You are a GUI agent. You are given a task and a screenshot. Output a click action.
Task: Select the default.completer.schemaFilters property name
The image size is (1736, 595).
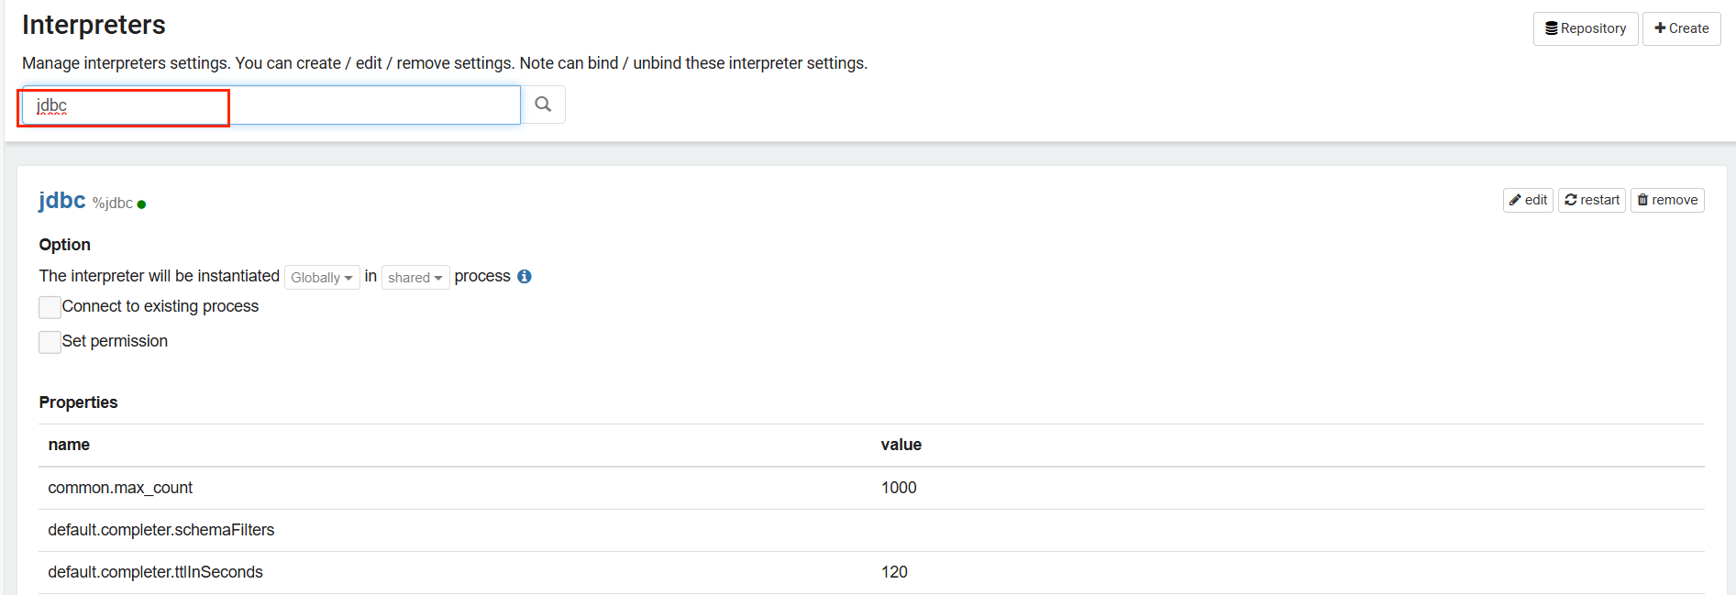(x=161, y=530)
